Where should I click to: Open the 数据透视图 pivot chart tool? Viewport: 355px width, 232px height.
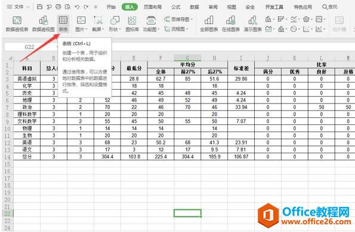click(44, 23)
